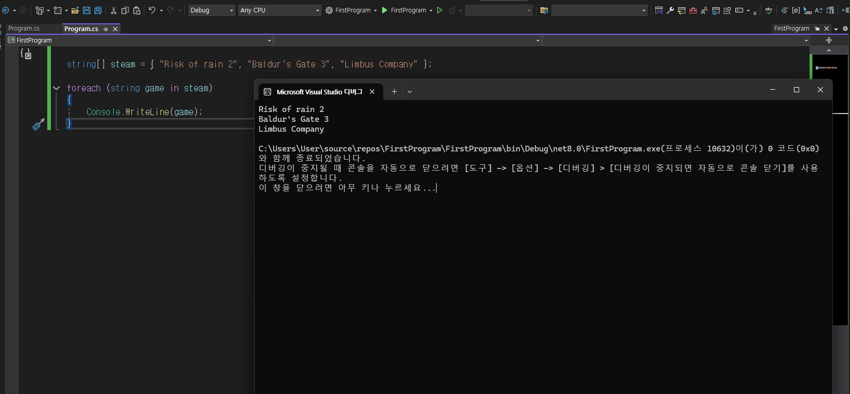Viewport: 850px width, 394px height.
Task: Open the settings gear at tab bar right
Action: (845, 29)
